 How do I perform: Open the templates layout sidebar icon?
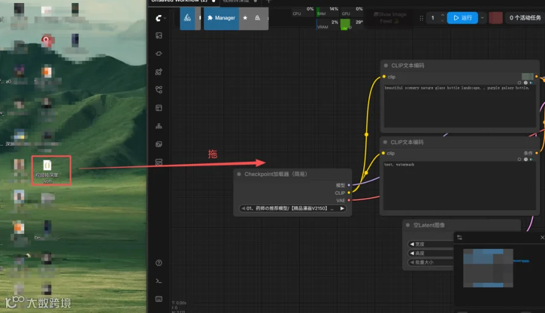(159, 108)
